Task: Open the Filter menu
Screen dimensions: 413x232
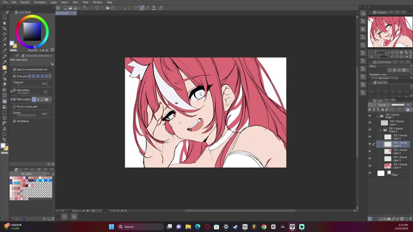Action: (86, 2)
